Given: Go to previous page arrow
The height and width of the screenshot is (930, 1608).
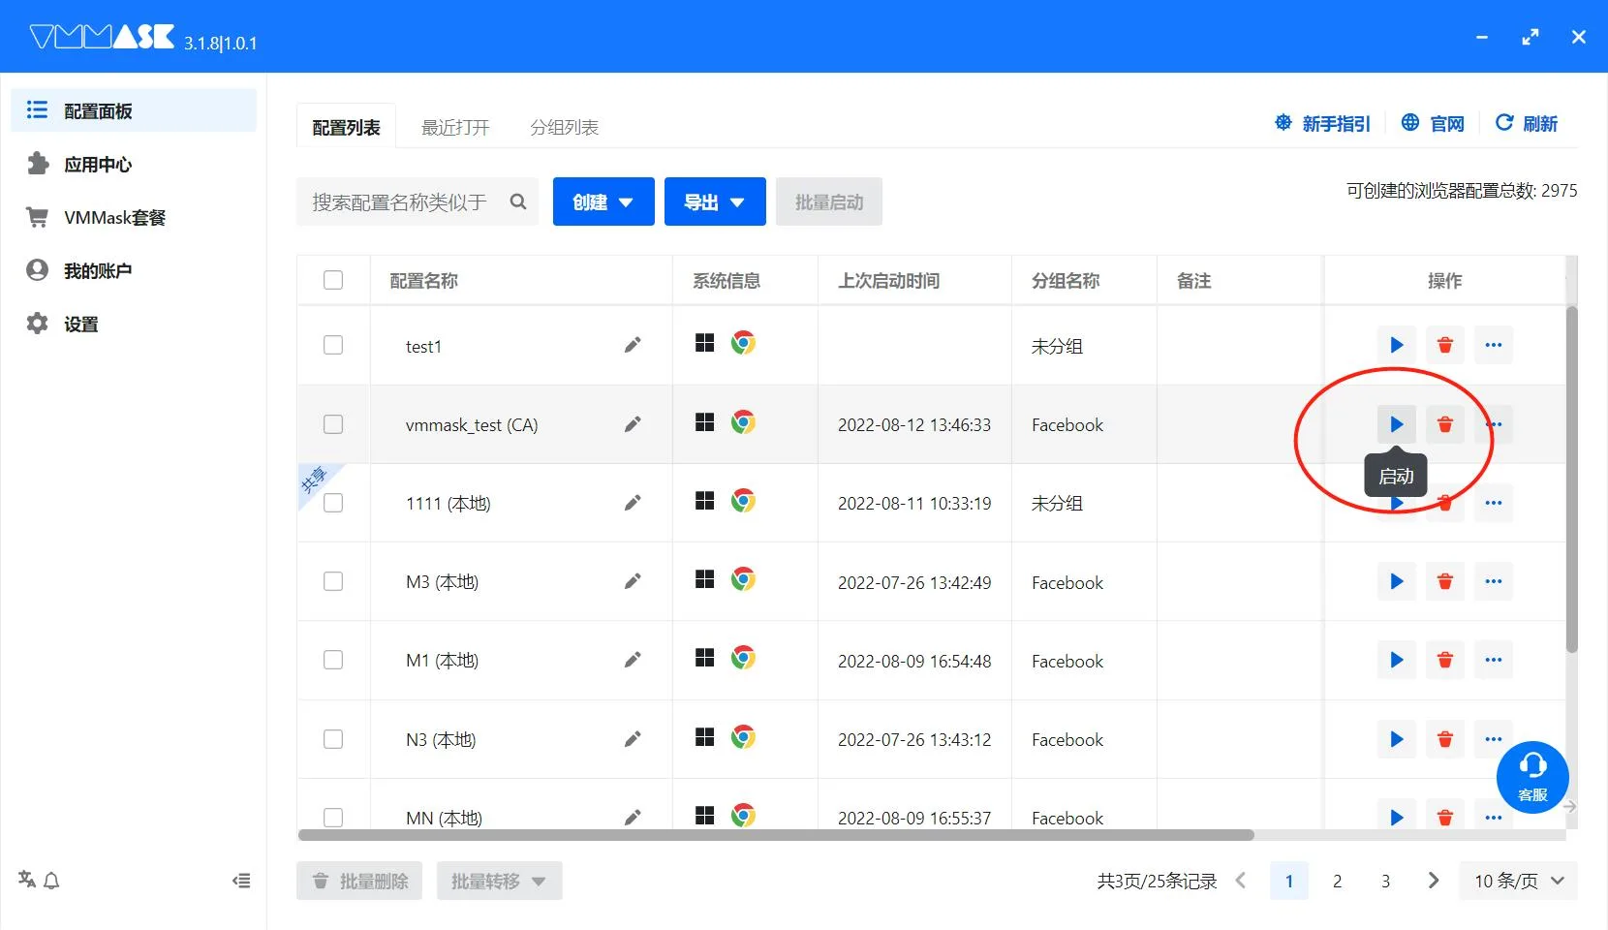Looking at the screenshot, I should tap(1241, 881).
